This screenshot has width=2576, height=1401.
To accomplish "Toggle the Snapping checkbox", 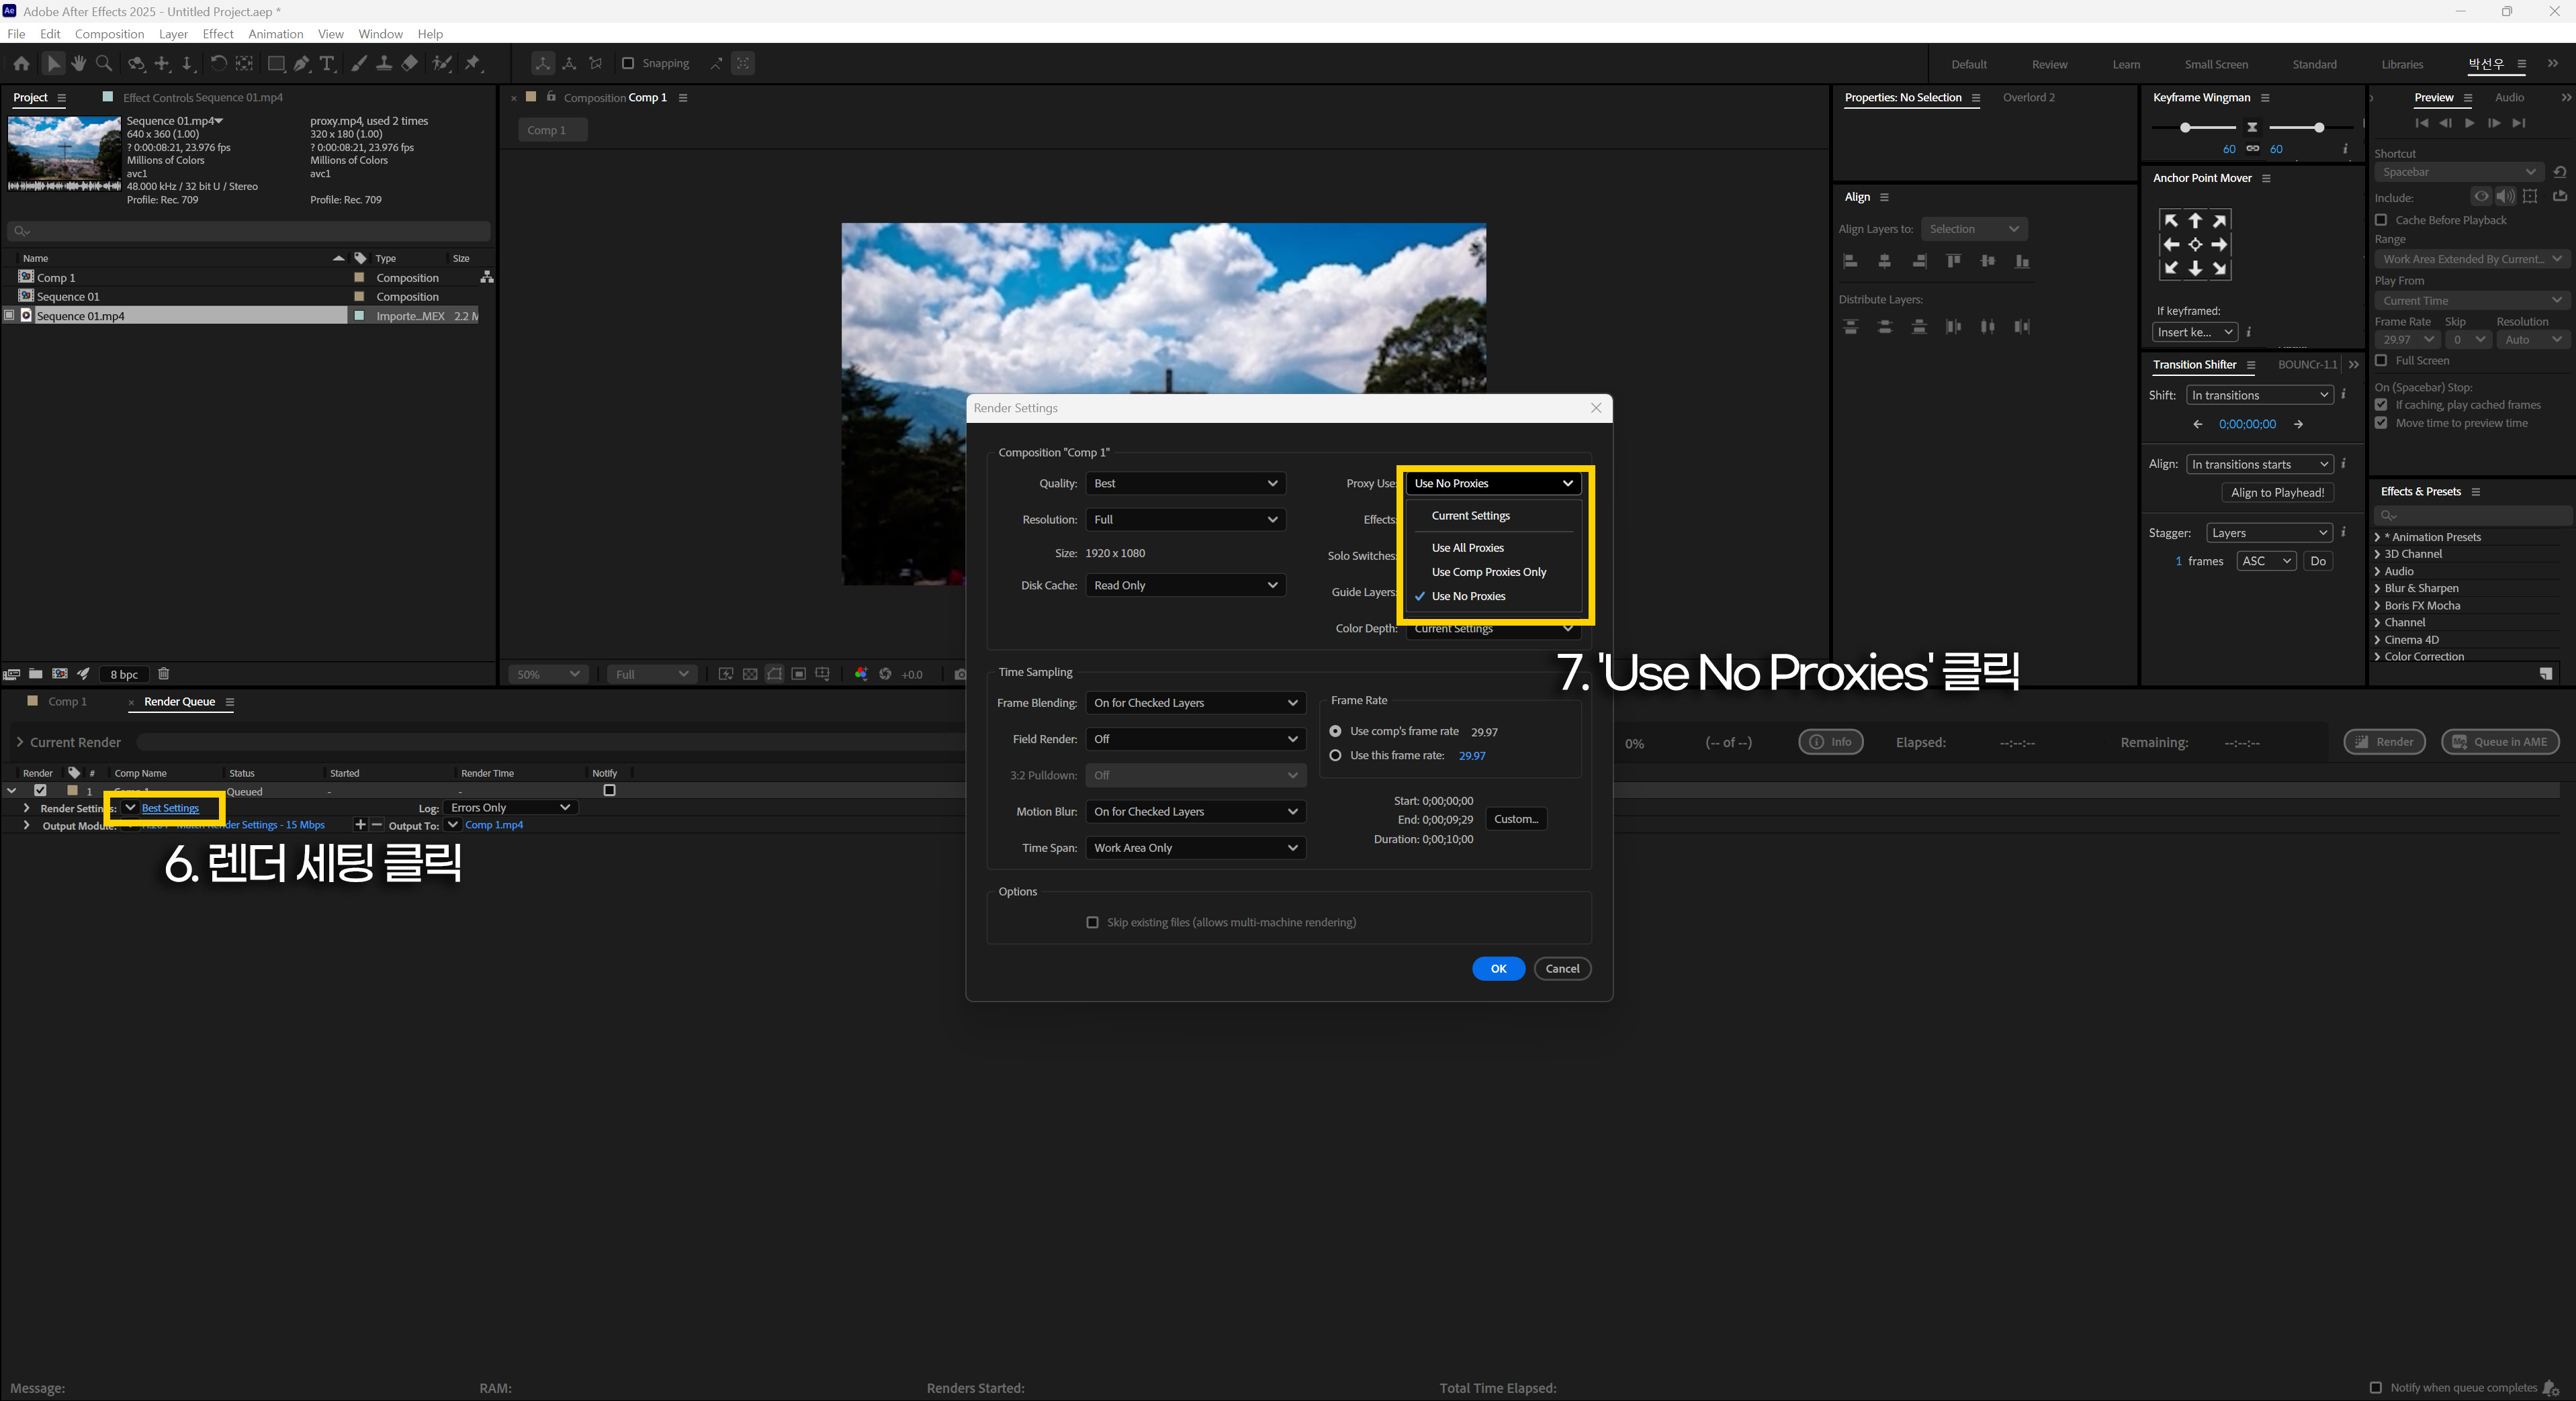I will click(628, 63).
